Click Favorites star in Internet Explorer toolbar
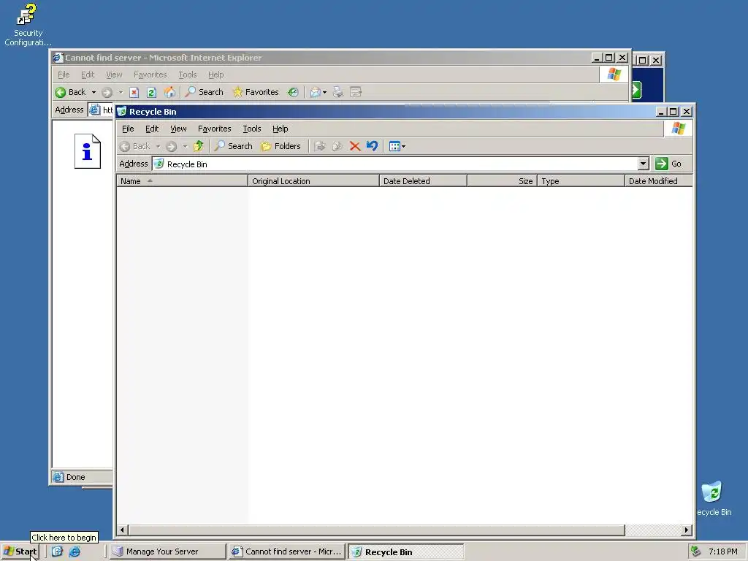This screenshot has height=561, width=748. (x=255, y=92)
